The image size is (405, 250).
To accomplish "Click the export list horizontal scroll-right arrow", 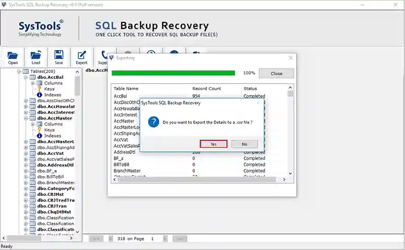I will tap(284, 180).
